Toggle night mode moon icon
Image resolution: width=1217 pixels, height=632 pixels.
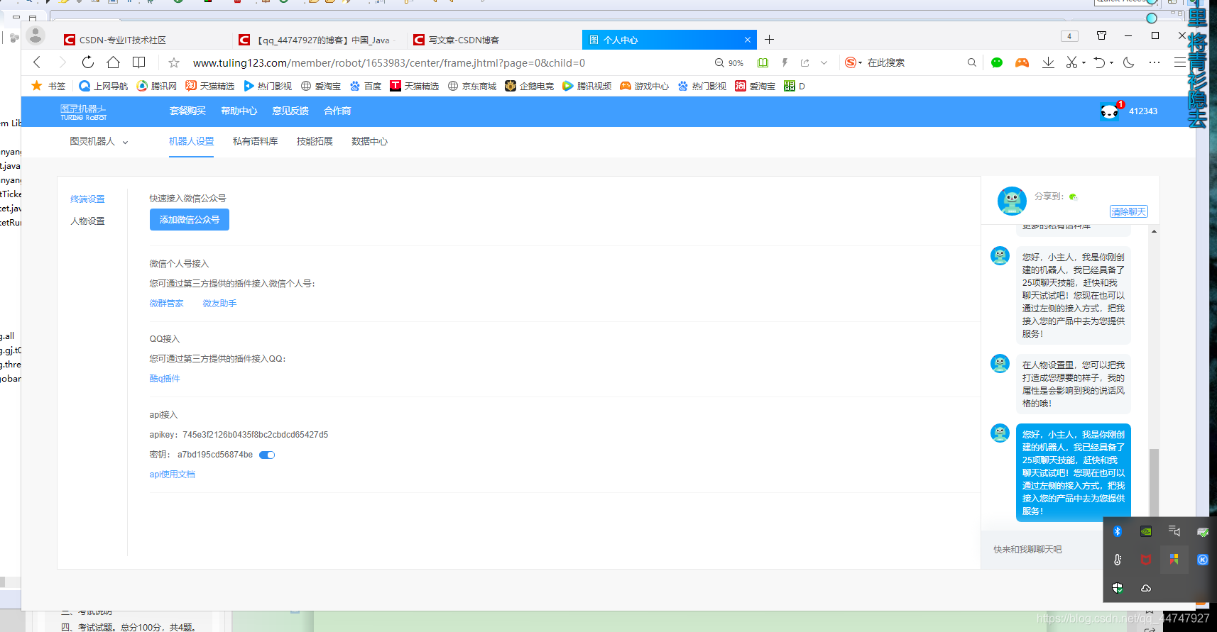click(1129, 62)
